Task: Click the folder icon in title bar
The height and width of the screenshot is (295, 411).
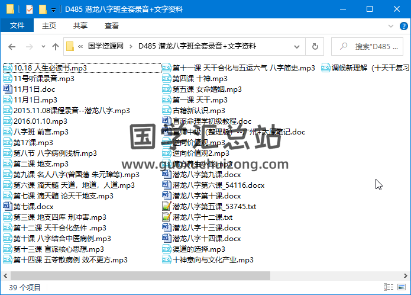Action: click(x=10, y=9)
